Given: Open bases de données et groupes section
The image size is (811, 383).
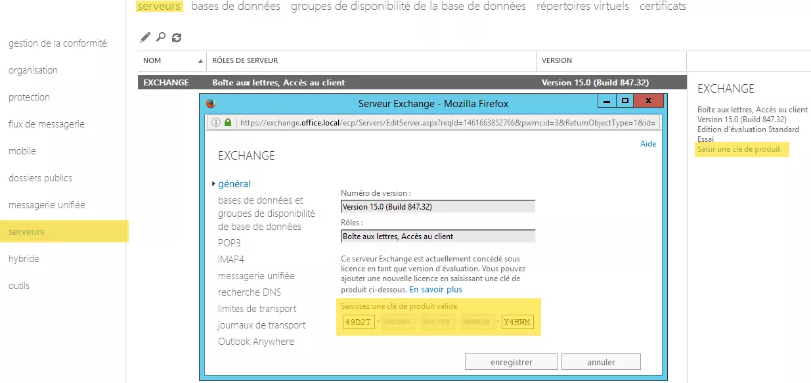Looking at the screenshot, I should (x=267, y=214).
